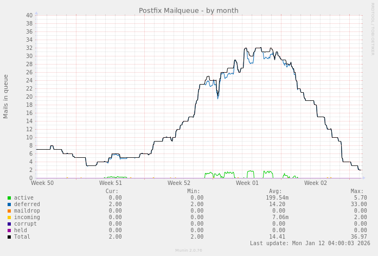Select the "Week 50" axis label
378x256 pixels.
(x=42, y=183)
